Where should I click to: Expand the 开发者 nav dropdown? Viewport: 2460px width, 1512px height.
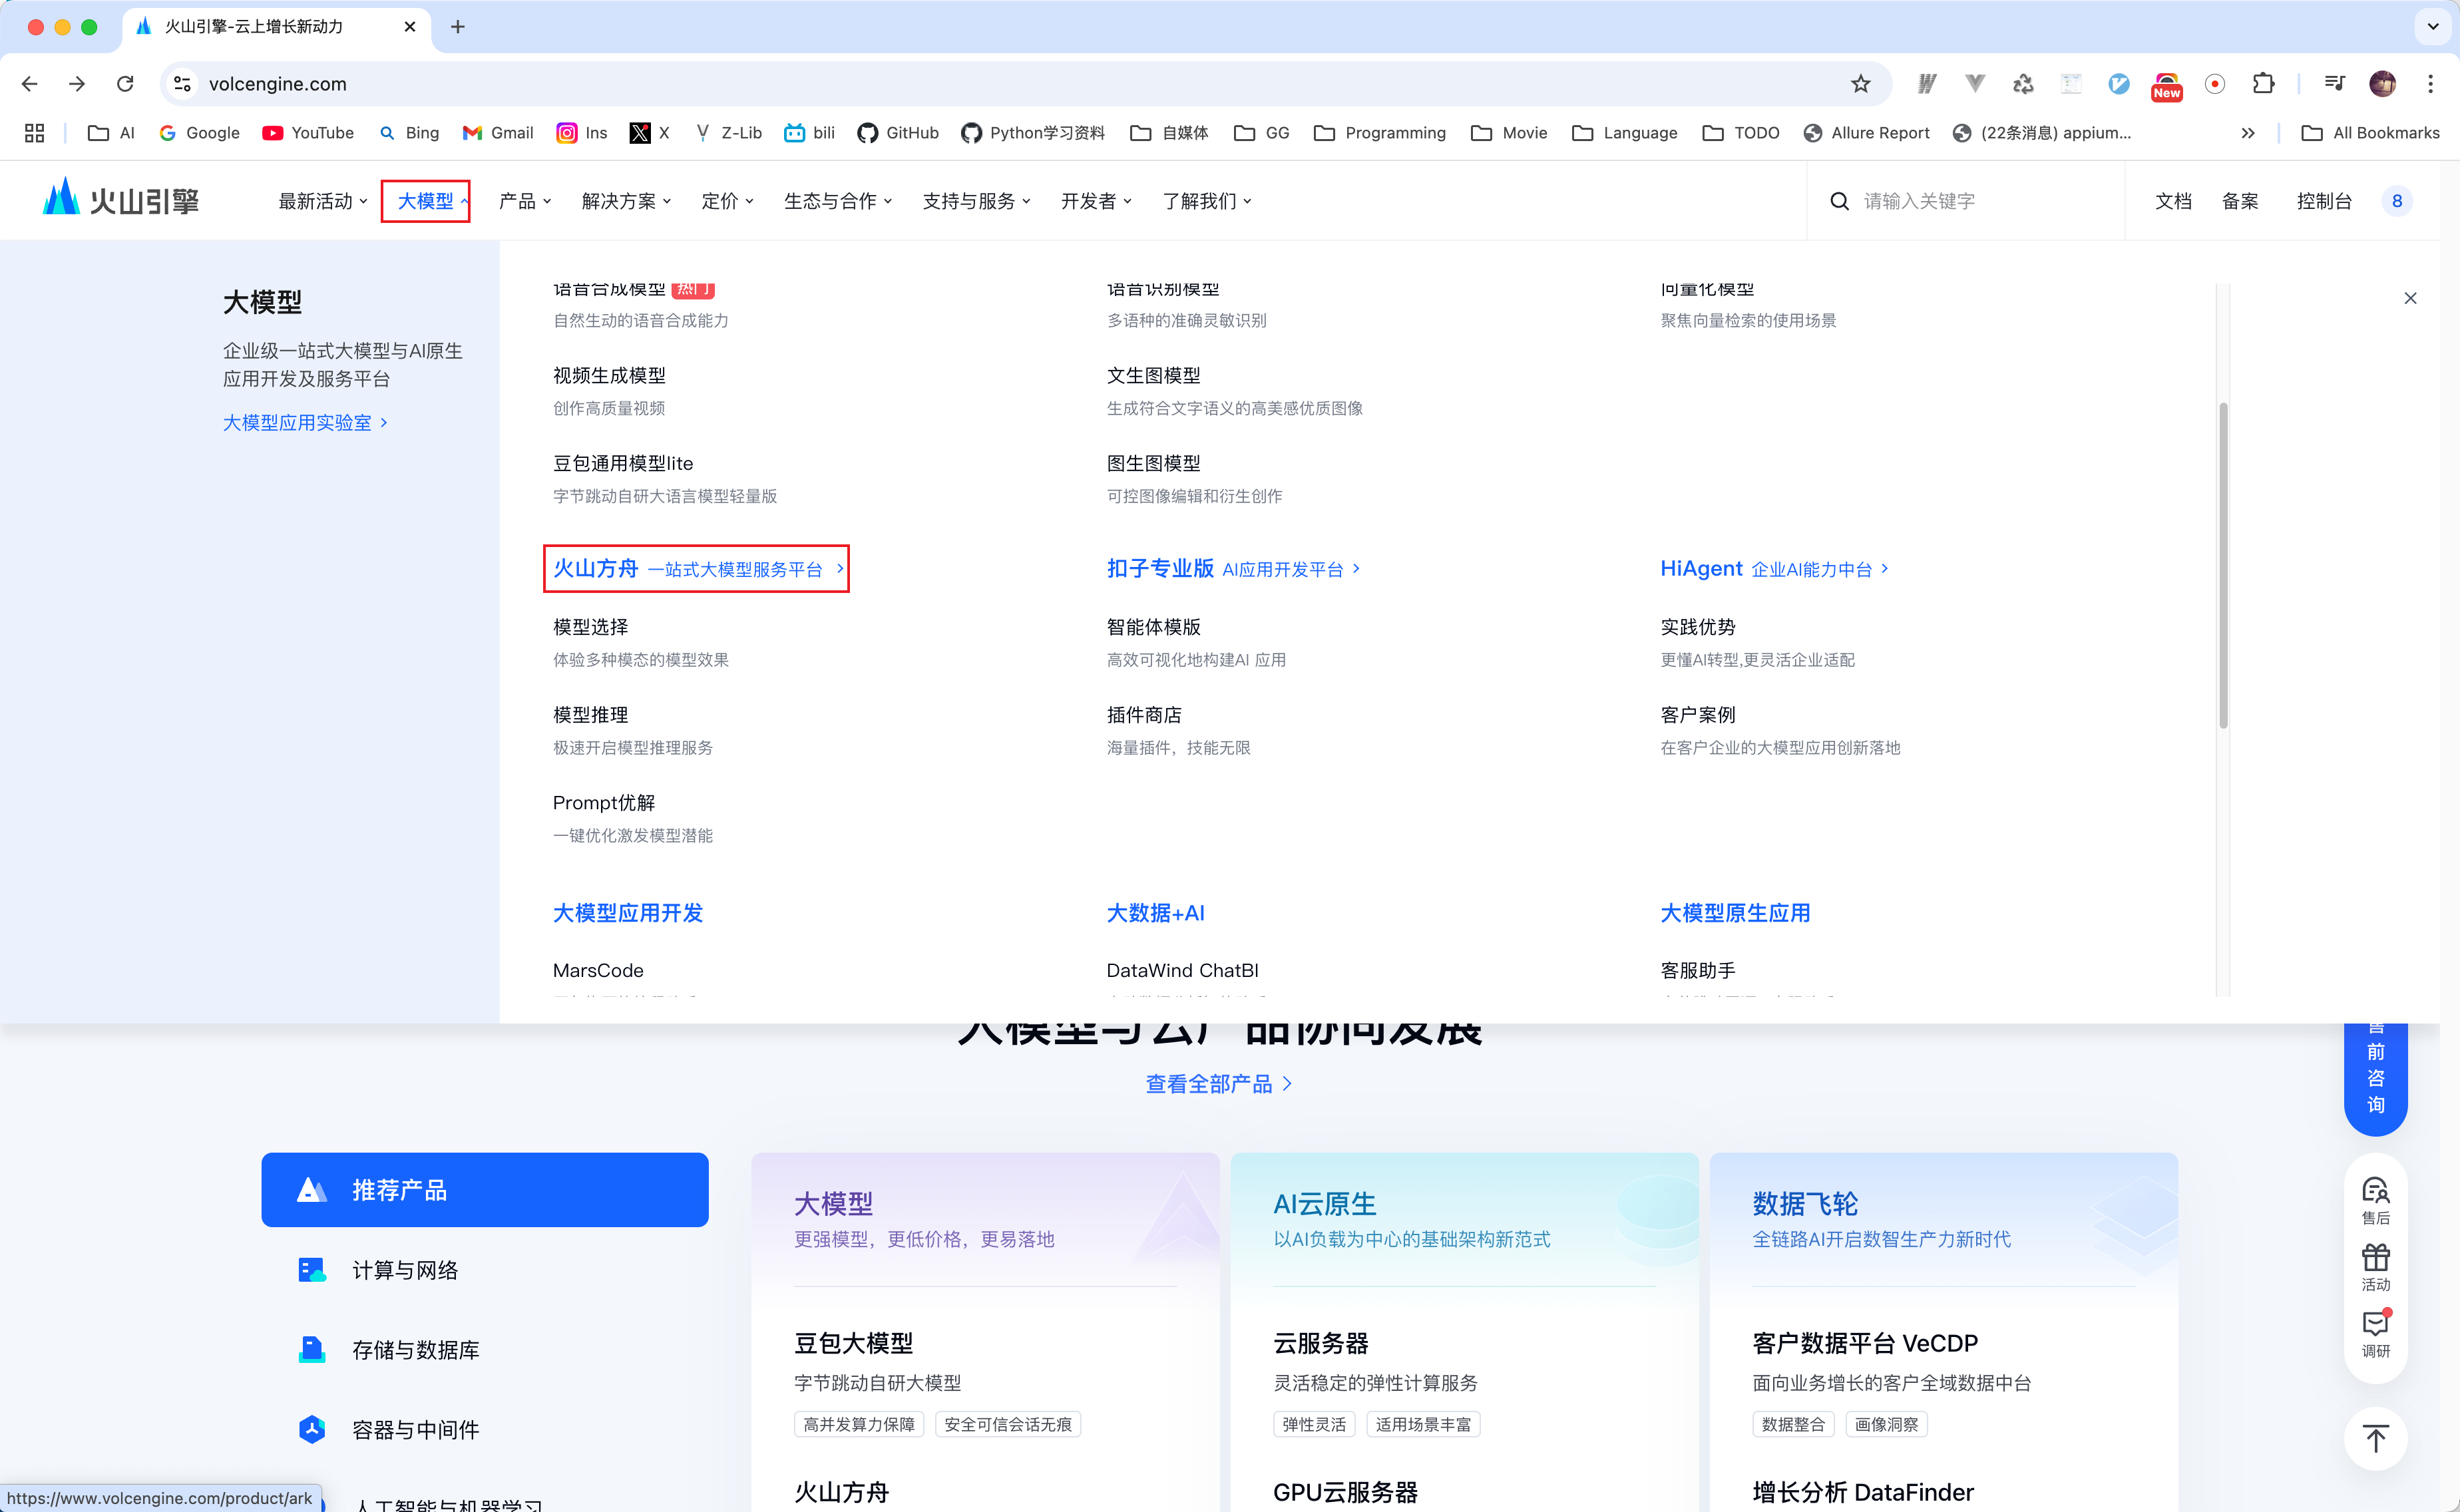coord(1096,201)
